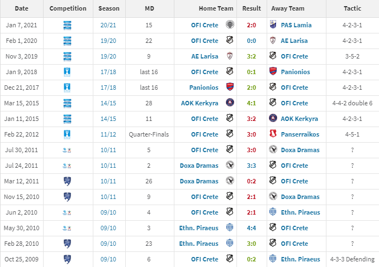The width and height of the screenshot is (379, 267).
Task: Open the 4:4 result for May 30, 2010
Action: (252, 228)
